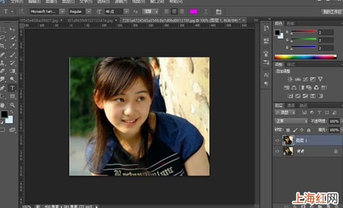
Task: Open the Brush panel dock icon
Action: pos(266,54)
